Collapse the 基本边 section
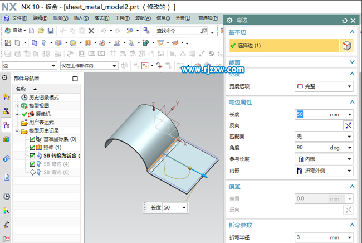The height and width of the screenshot is (243, 362). point(352,32)
